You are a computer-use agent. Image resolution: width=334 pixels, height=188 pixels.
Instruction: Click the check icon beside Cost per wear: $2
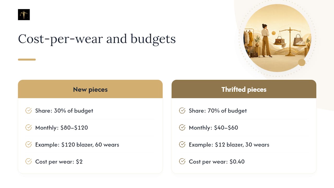click(x=28, y=162)
